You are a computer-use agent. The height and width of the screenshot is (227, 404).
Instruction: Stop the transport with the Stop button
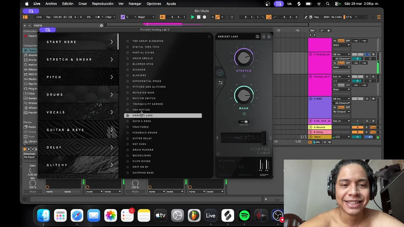click(199, 17)
